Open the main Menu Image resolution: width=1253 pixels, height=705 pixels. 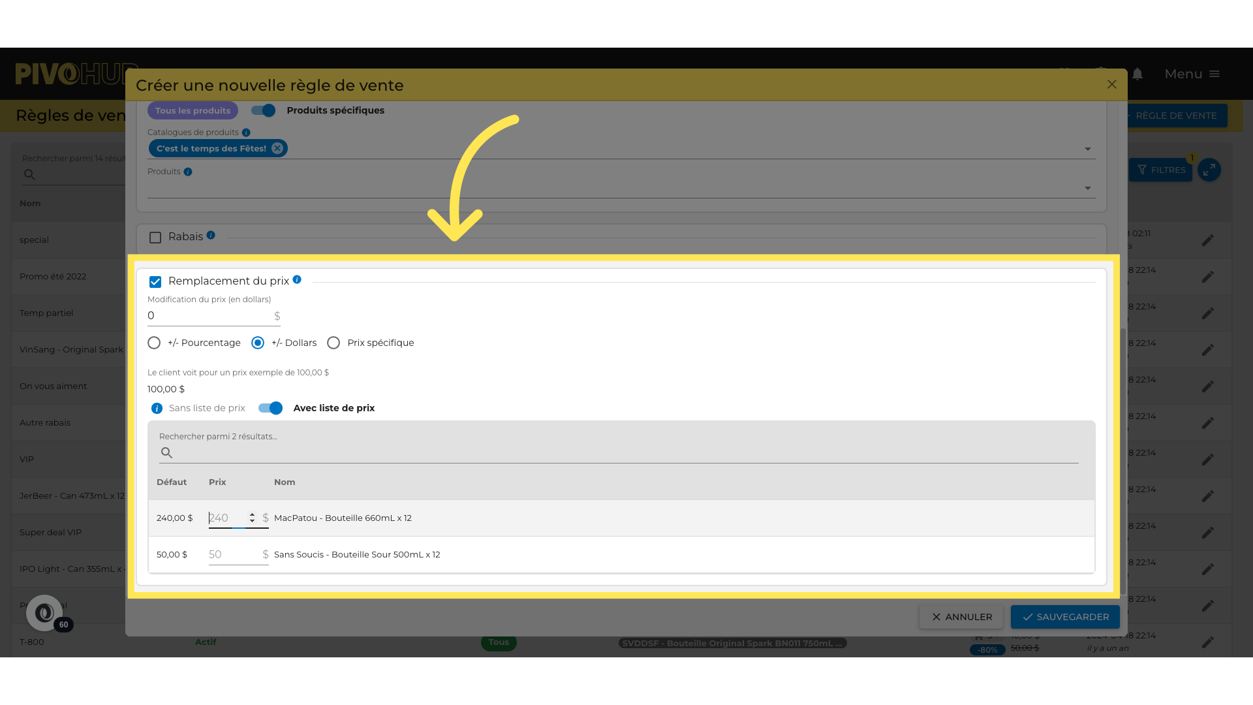pos(1192,74)
